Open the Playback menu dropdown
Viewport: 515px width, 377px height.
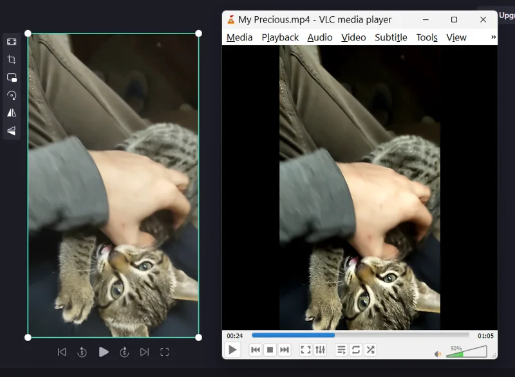click(x=279, y=37)
